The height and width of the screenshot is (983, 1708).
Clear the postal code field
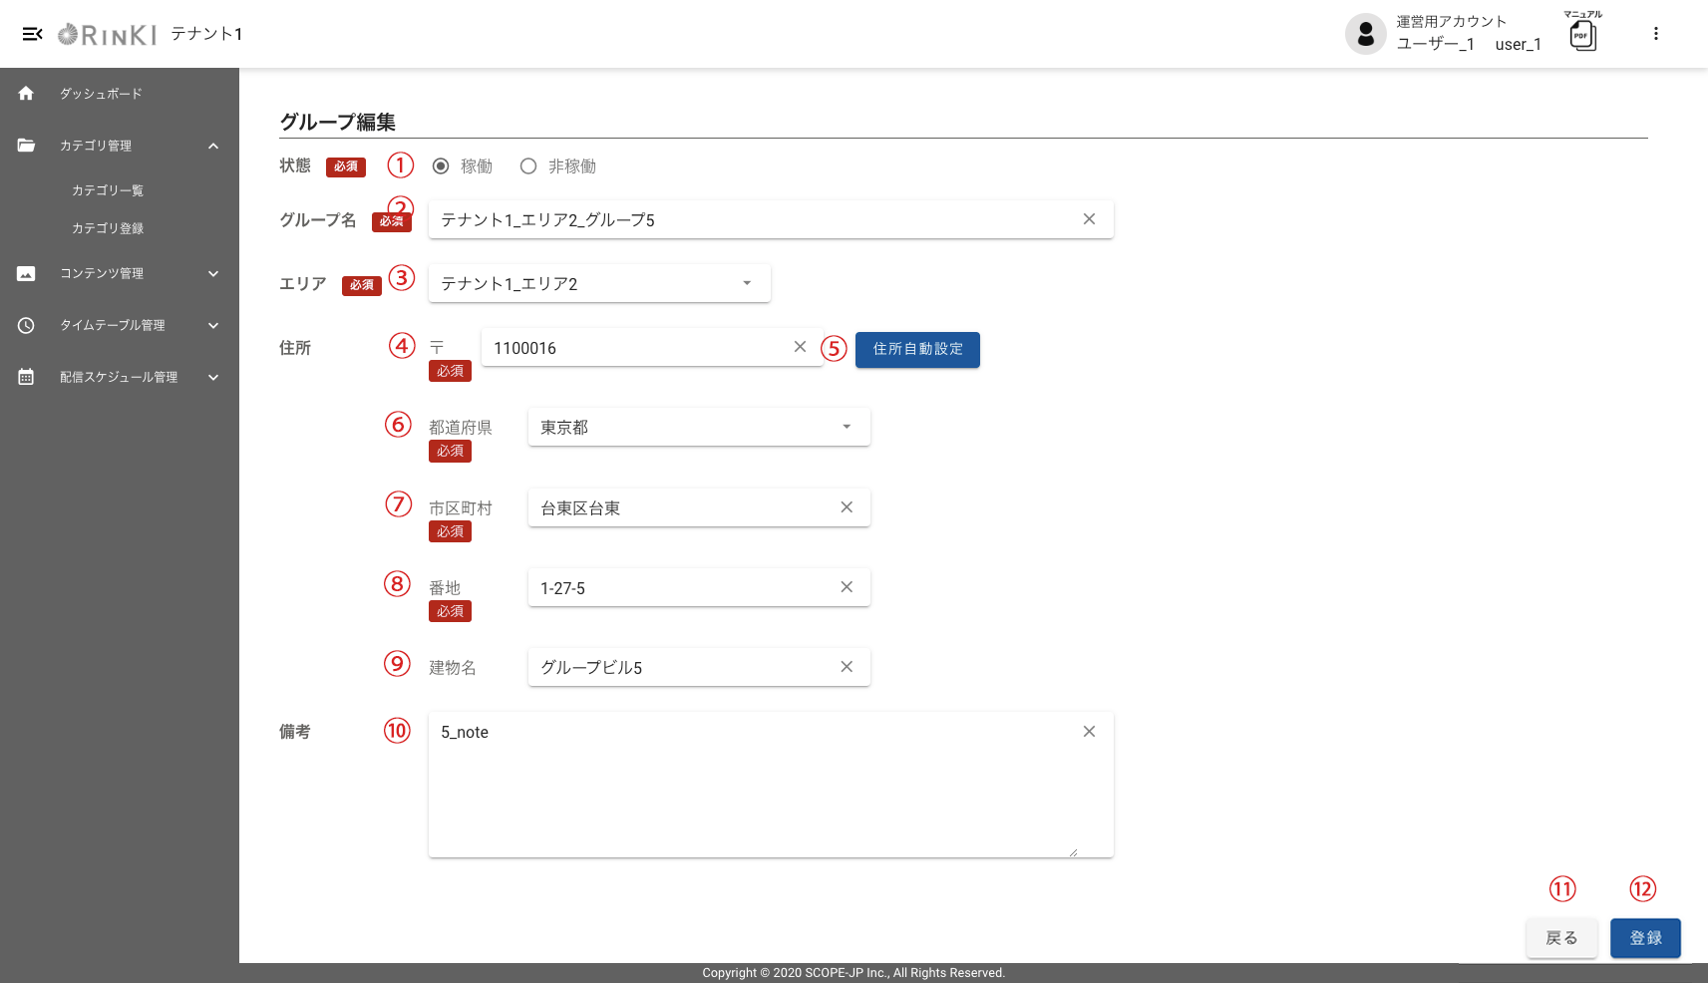pos(800,347)
